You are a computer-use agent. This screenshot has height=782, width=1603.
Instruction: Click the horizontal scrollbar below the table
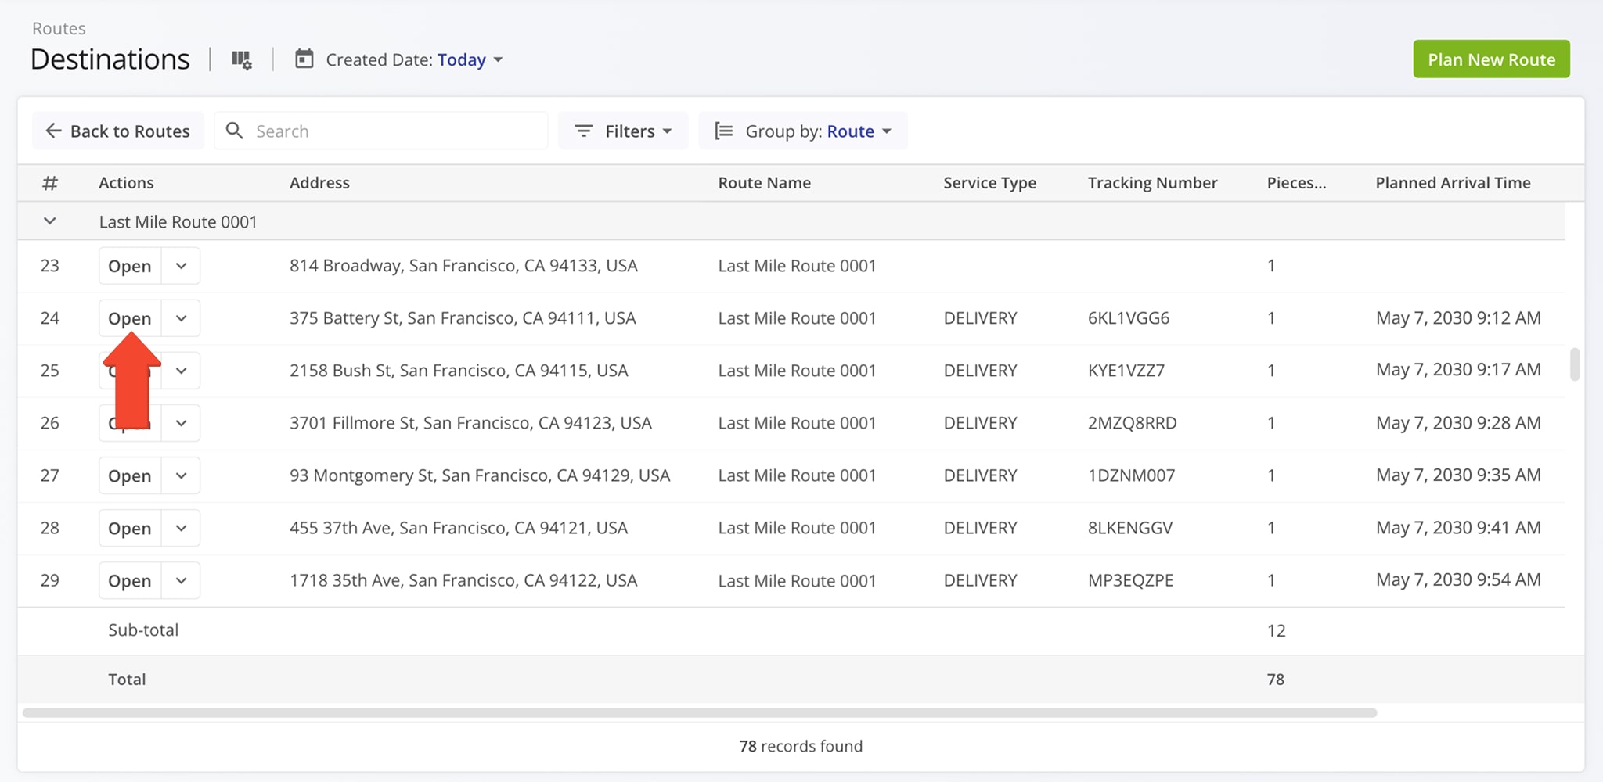pos(699,712)
